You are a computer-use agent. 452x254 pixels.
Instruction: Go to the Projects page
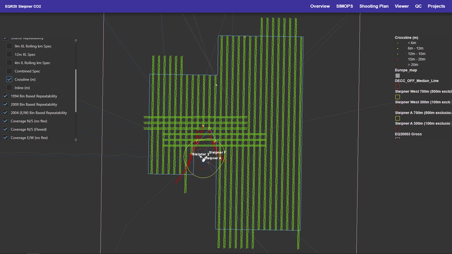click(436, 6)
